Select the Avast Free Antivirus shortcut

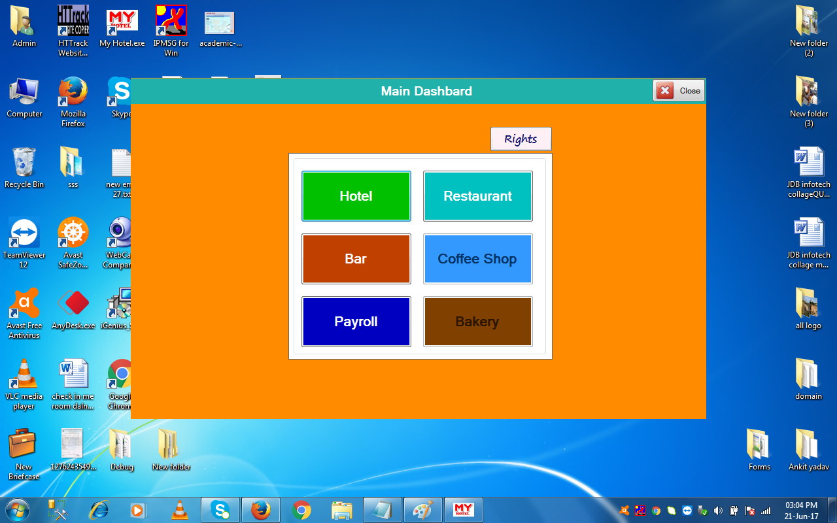pyautogui.click(x=24, y=314)
